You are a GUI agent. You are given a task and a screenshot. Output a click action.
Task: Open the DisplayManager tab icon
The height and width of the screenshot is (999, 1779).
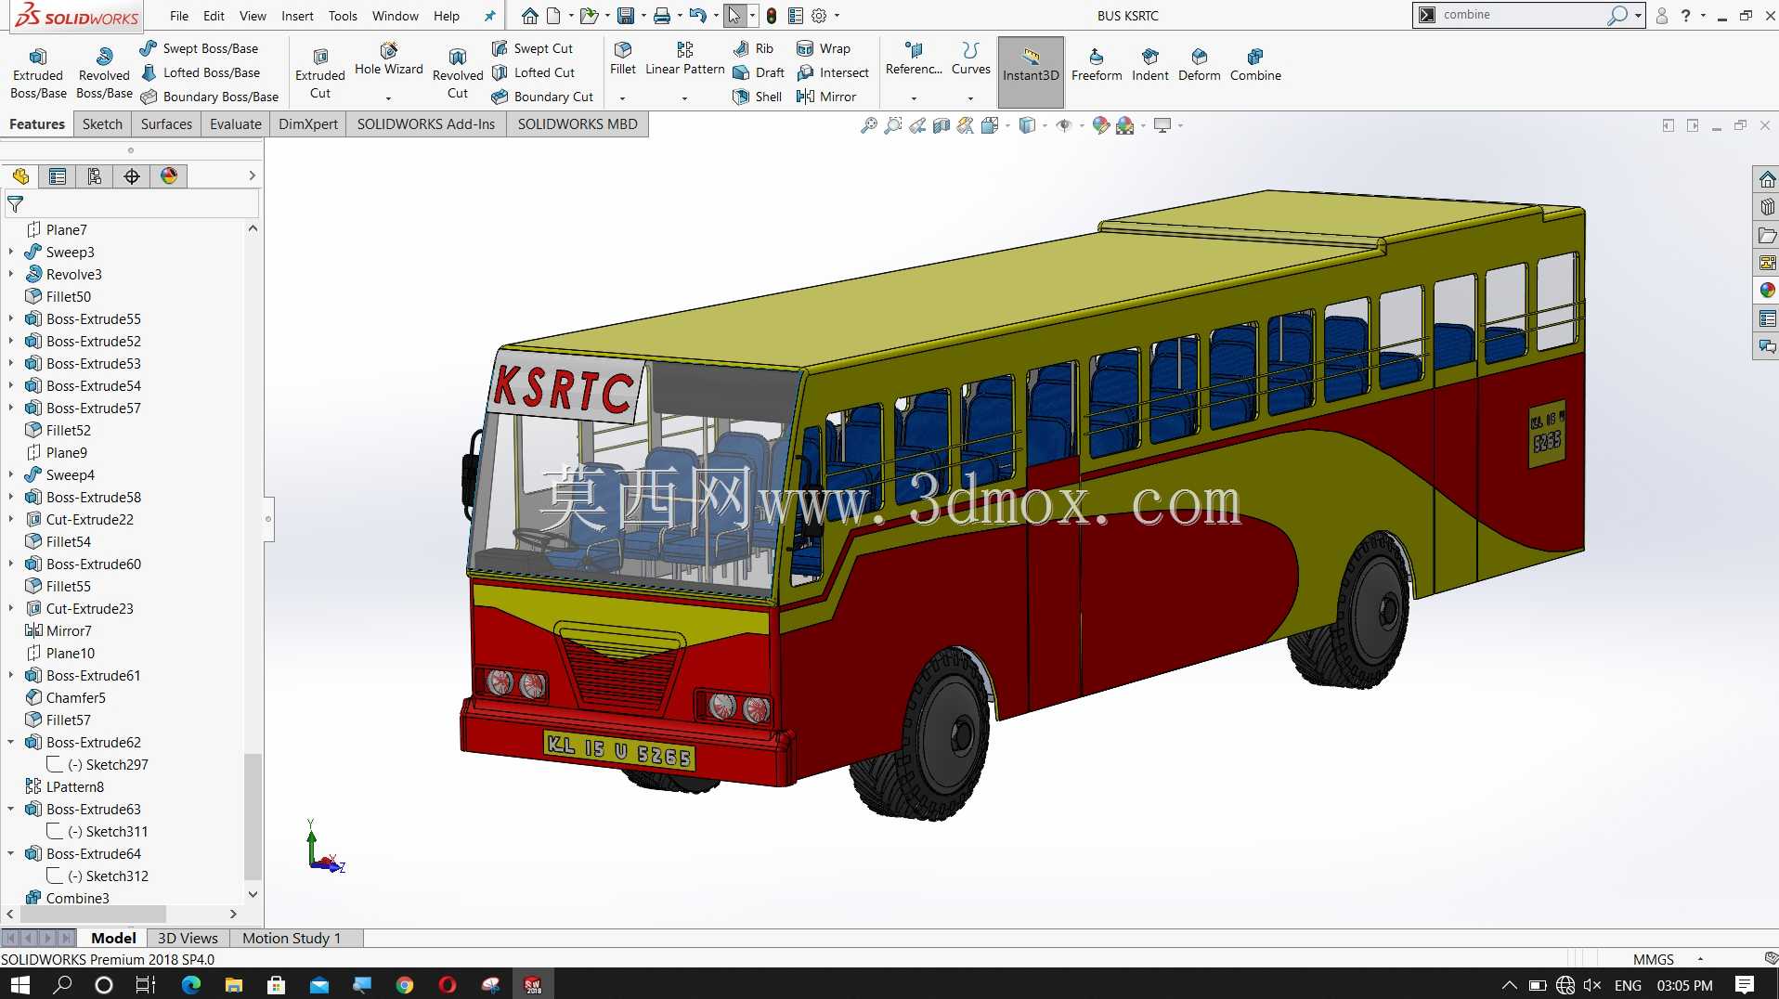[169, 176]
